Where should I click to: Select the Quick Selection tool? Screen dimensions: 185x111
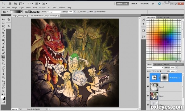click(3, 29)
